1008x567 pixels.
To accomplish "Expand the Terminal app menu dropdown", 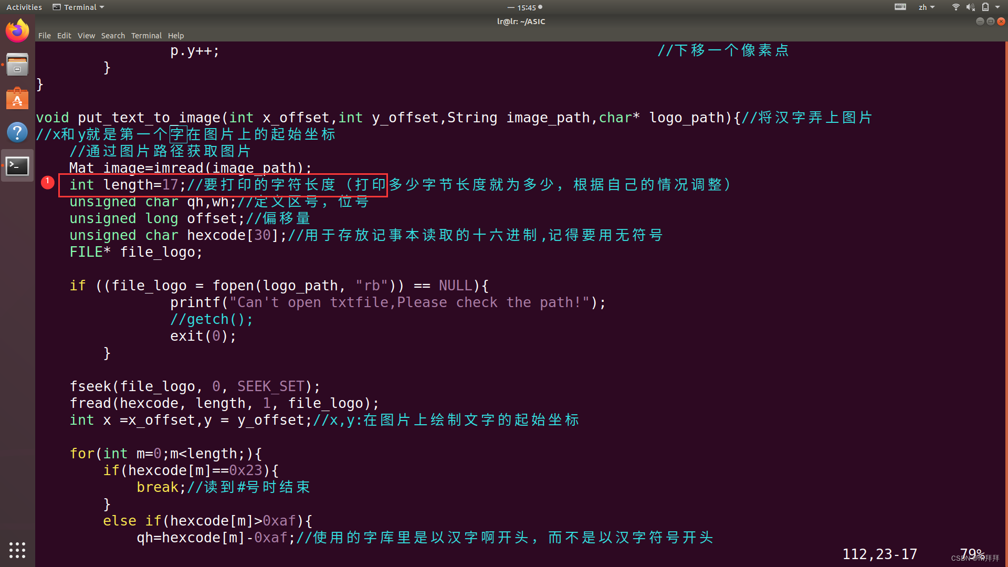I will pyautogui.click(x=79, y=7).
